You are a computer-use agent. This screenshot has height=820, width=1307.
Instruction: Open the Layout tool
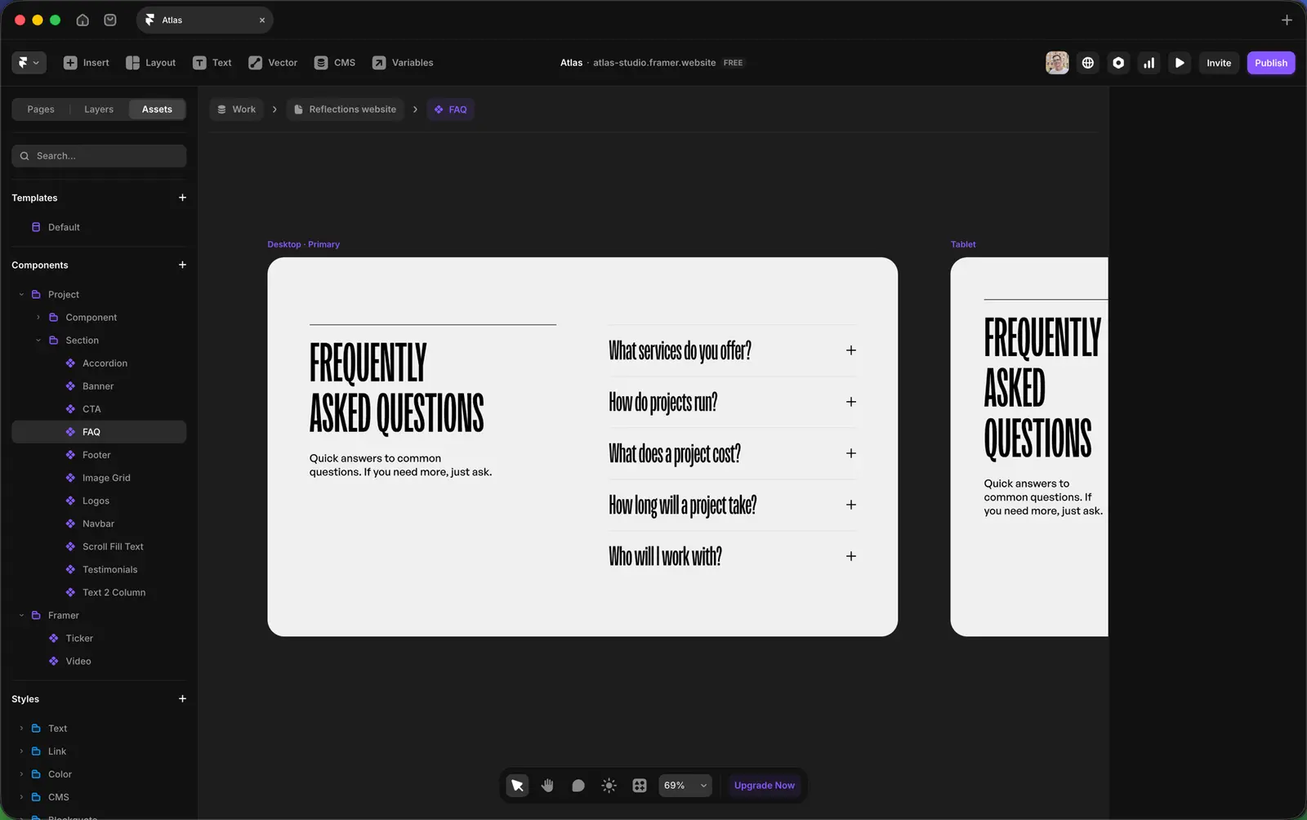pos(151,63)
